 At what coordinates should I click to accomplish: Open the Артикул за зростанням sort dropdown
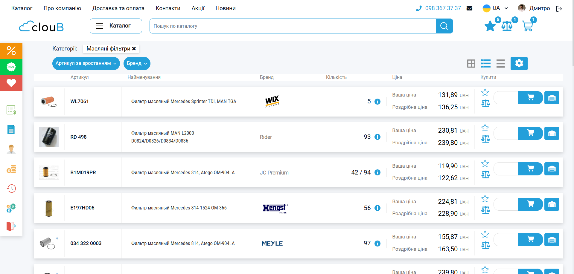click(x=86, y=63)
